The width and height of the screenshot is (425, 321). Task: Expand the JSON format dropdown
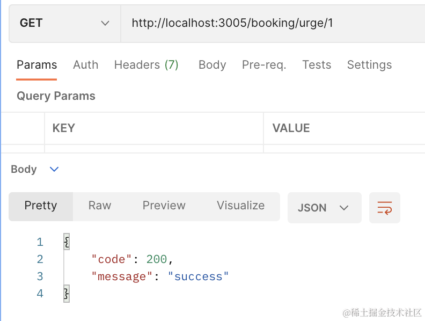coord(324,208)
